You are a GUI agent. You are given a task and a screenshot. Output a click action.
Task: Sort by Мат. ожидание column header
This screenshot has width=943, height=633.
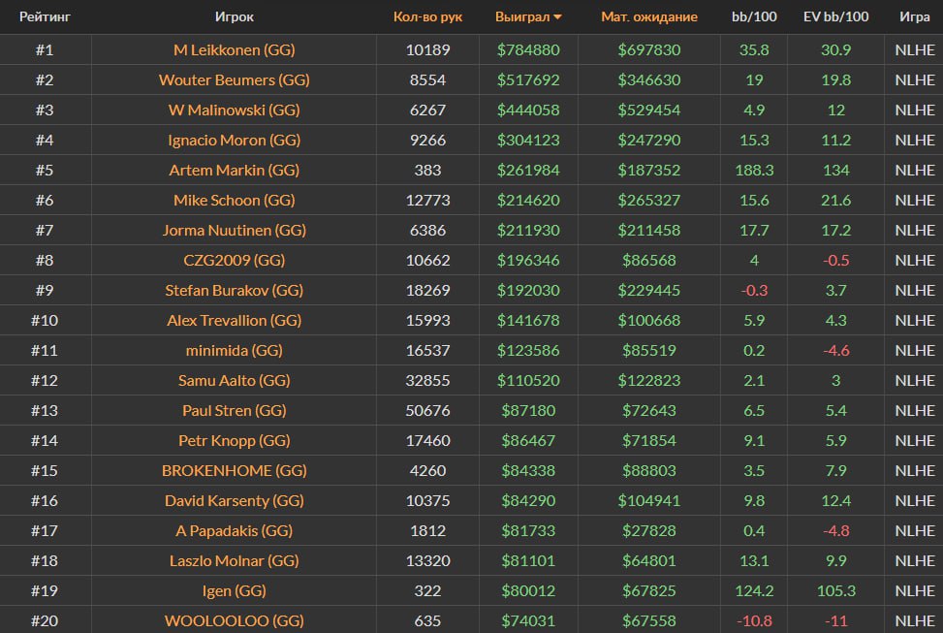(648, 17)
